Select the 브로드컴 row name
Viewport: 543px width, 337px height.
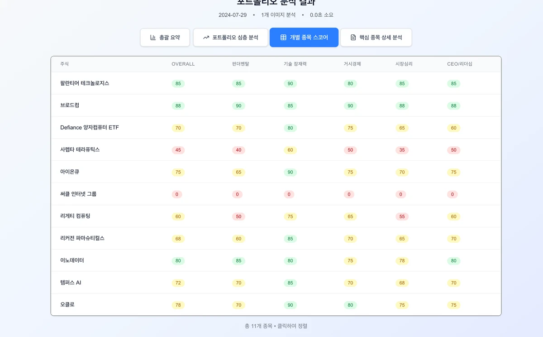(x=70, y=105)
